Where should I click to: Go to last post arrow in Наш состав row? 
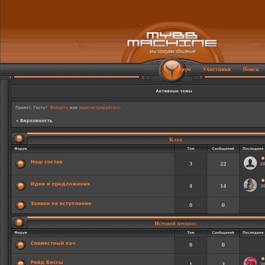click(263, 158)
